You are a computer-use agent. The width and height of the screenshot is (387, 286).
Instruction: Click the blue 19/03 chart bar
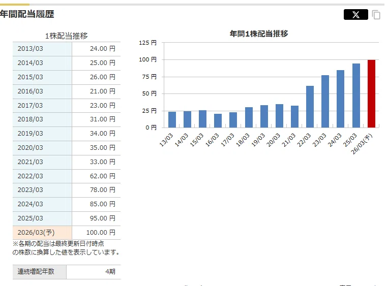tap(264, 116)
